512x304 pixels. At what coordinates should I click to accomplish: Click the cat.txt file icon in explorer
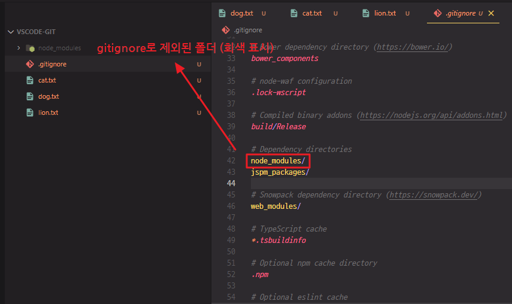pyautogui.click(x=30, y=80)
